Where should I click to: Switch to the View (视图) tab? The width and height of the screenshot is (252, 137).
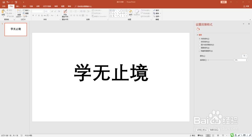pyautogui.click(x=63, y=6)
